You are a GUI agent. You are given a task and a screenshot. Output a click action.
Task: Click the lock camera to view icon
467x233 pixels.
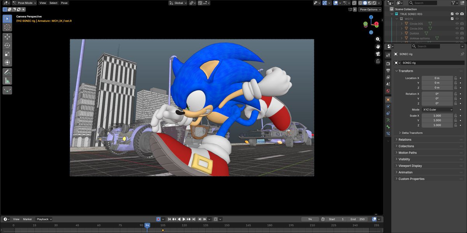[377, 61]
